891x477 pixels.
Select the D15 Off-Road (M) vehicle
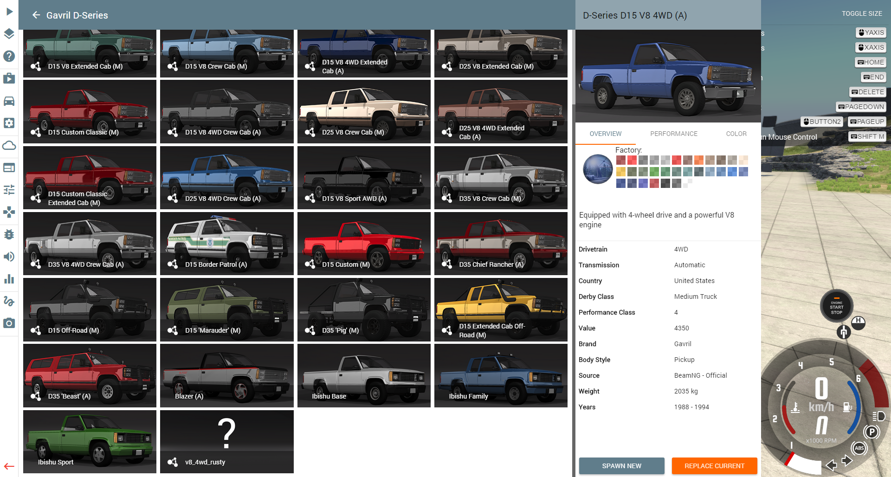pos(90,309)
